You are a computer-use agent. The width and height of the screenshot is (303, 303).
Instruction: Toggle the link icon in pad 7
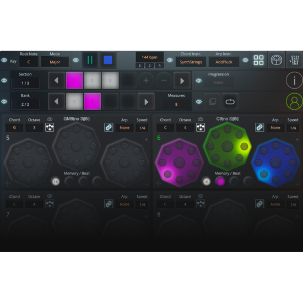click(x=109, y=204)
